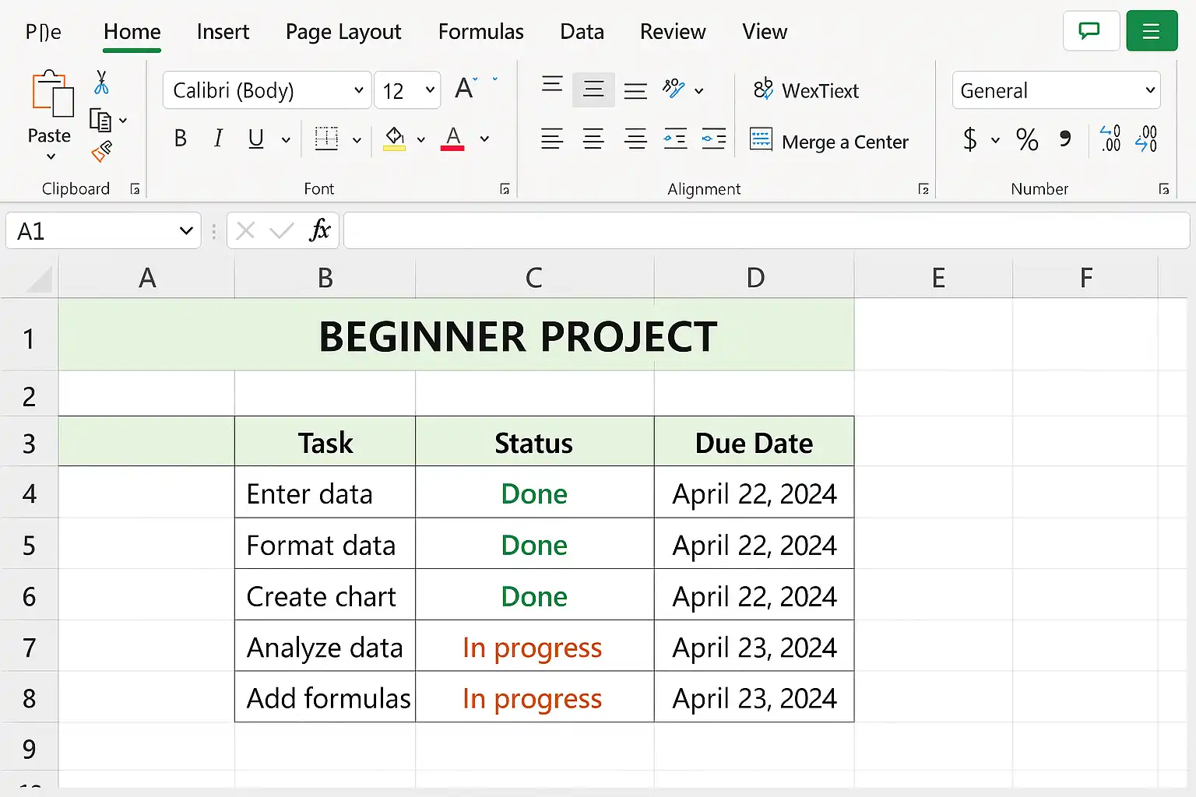Select cell containing Analyze data
This screenshot has width=1196, height=797.
click(325, 646)
